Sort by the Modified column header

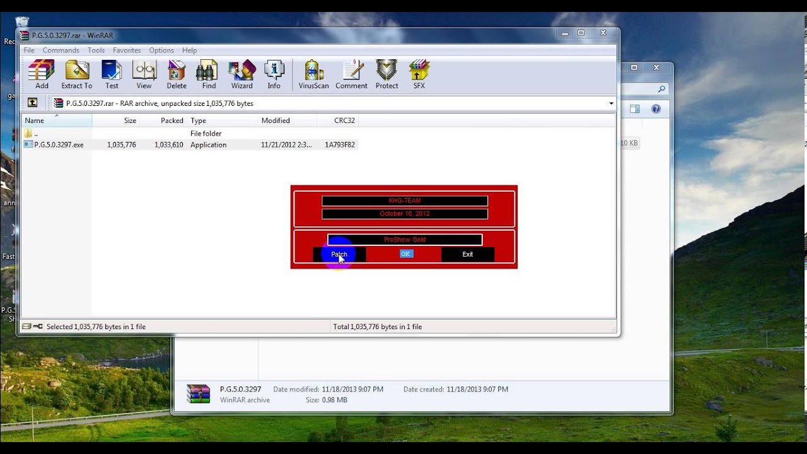(x=287, y=120)
